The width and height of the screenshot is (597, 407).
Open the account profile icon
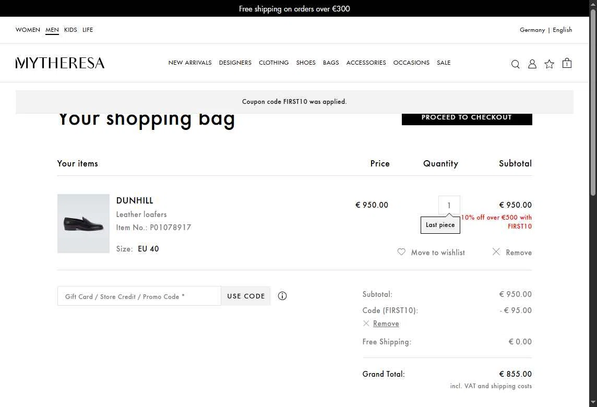532,64
